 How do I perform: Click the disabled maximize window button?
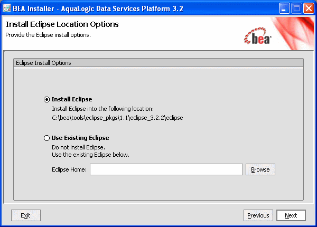pyautogui.click(x=296, y=8)
